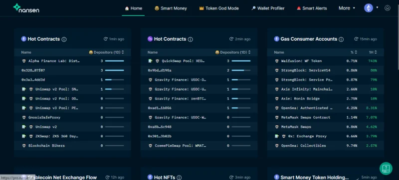
Task: Click info icon beside Hot NFTs
Action: tap(179, 178)
